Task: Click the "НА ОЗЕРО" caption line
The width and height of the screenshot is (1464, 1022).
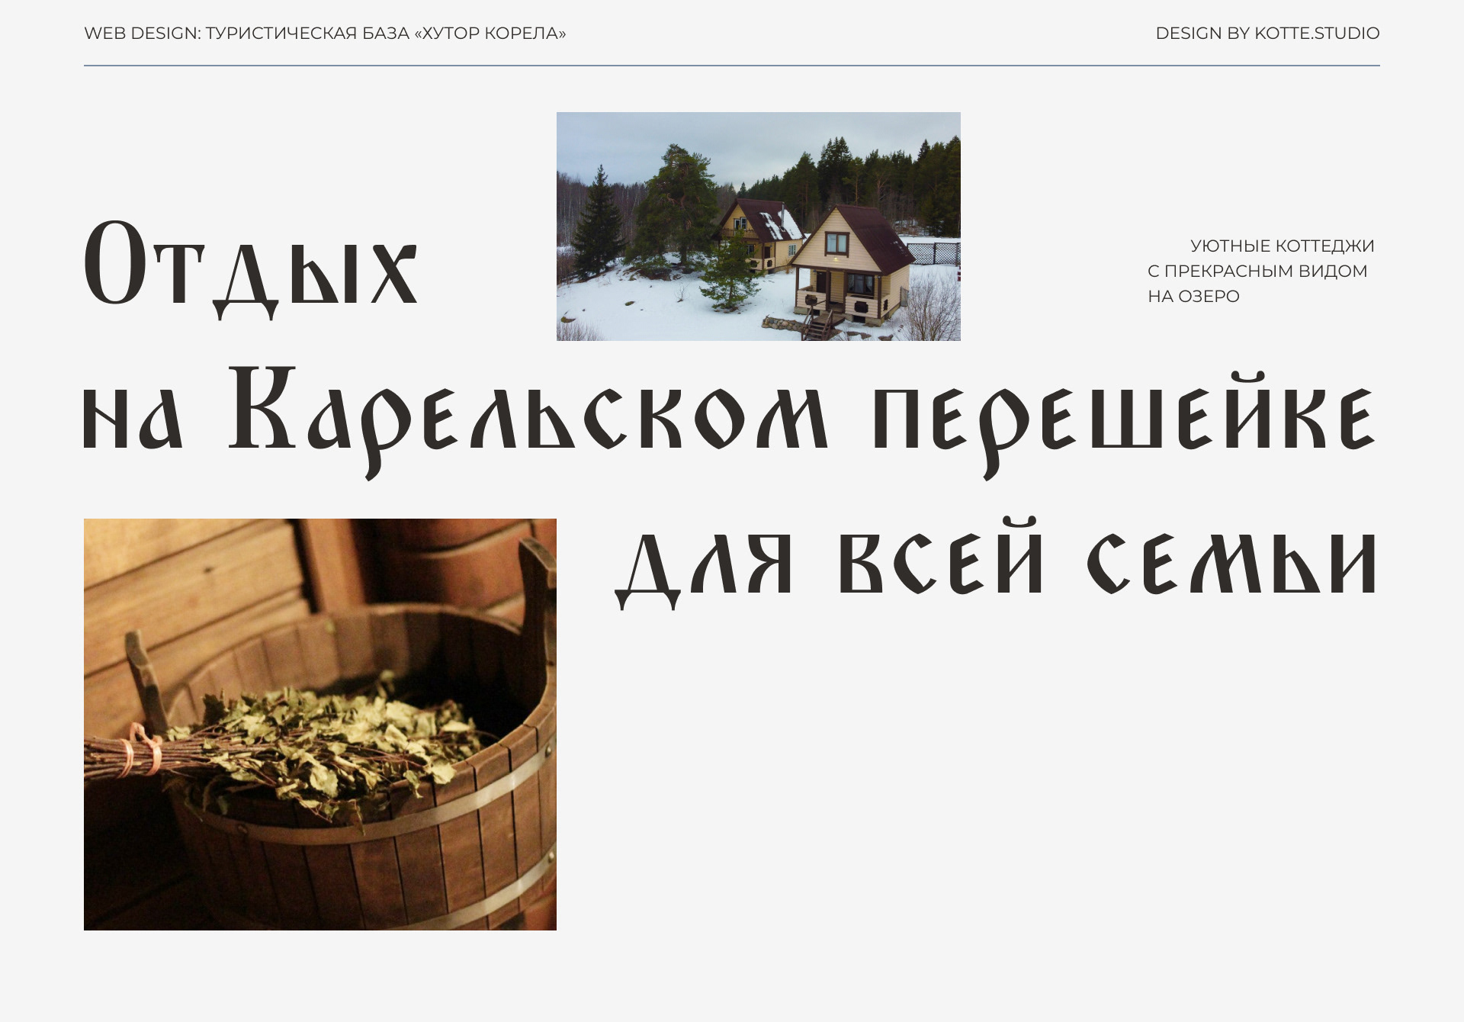Action: 1193,297
